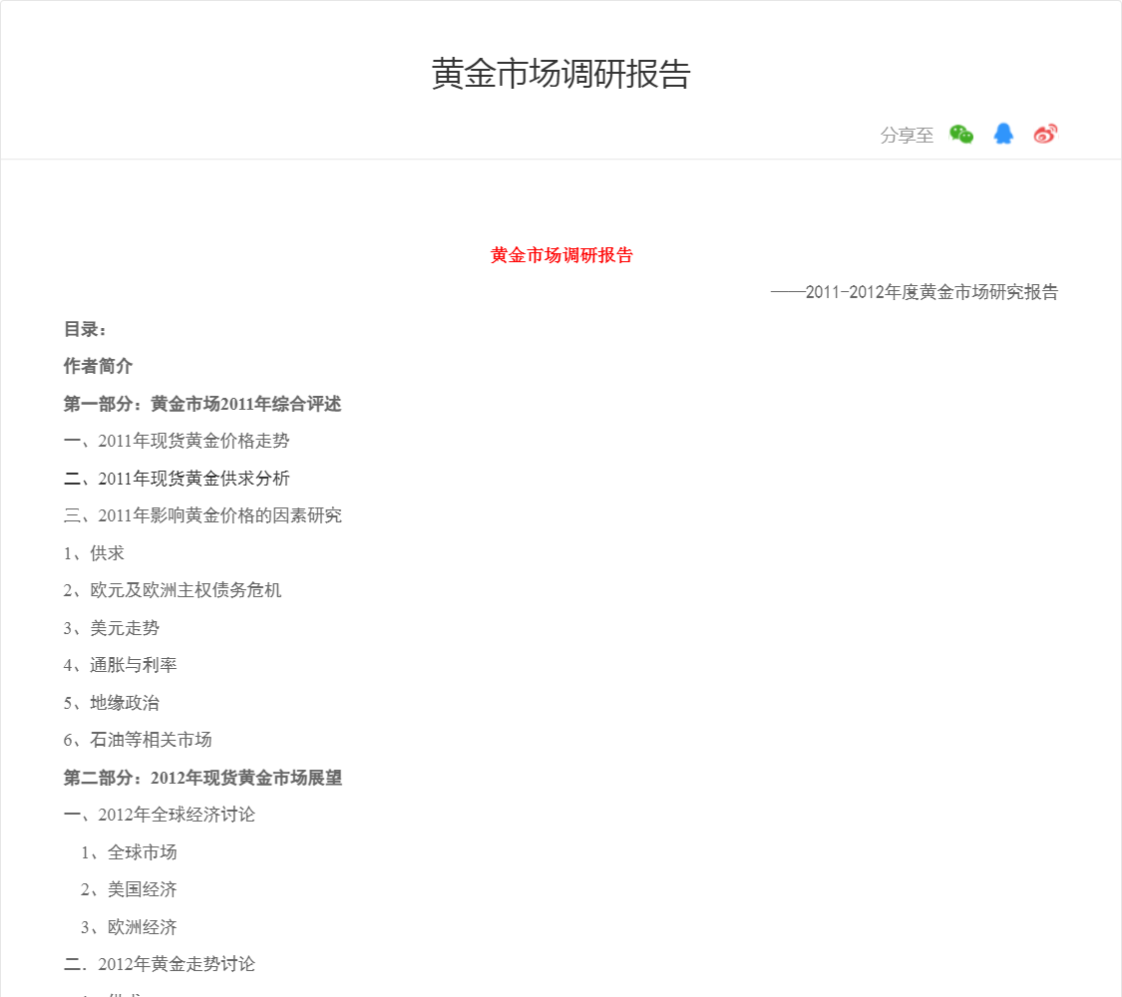Click 二、2011年现货黄金供求分析
Screen dimensions: 1122x997
point(177,479)
